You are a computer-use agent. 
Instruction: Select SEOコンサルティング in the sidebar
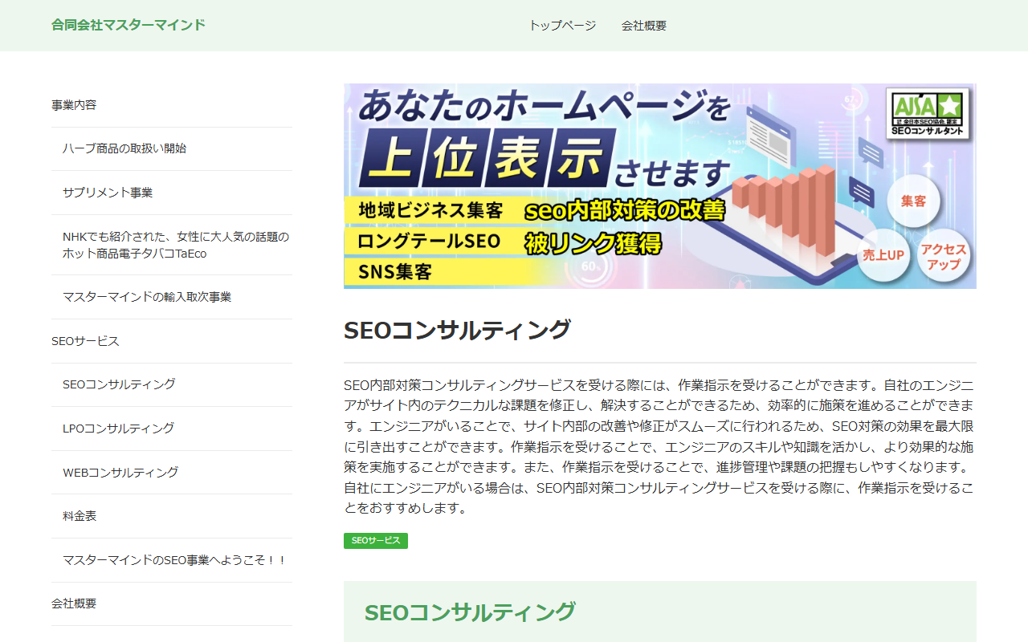[119, 384]
